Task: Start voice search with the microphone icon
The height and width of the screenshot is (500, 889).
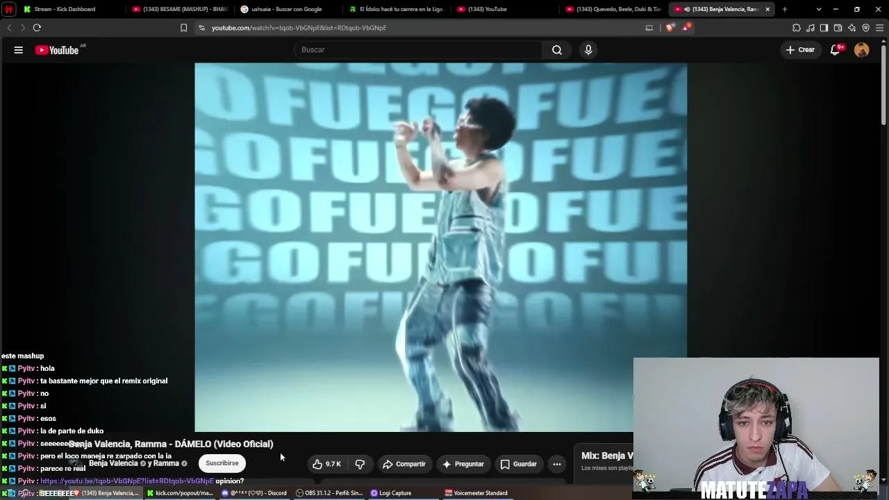Action: click(x=588, y=50)
